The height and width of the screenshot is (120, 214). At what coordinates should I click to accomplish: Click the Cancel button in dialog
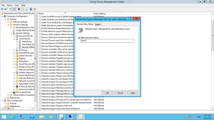pos(120,93)
